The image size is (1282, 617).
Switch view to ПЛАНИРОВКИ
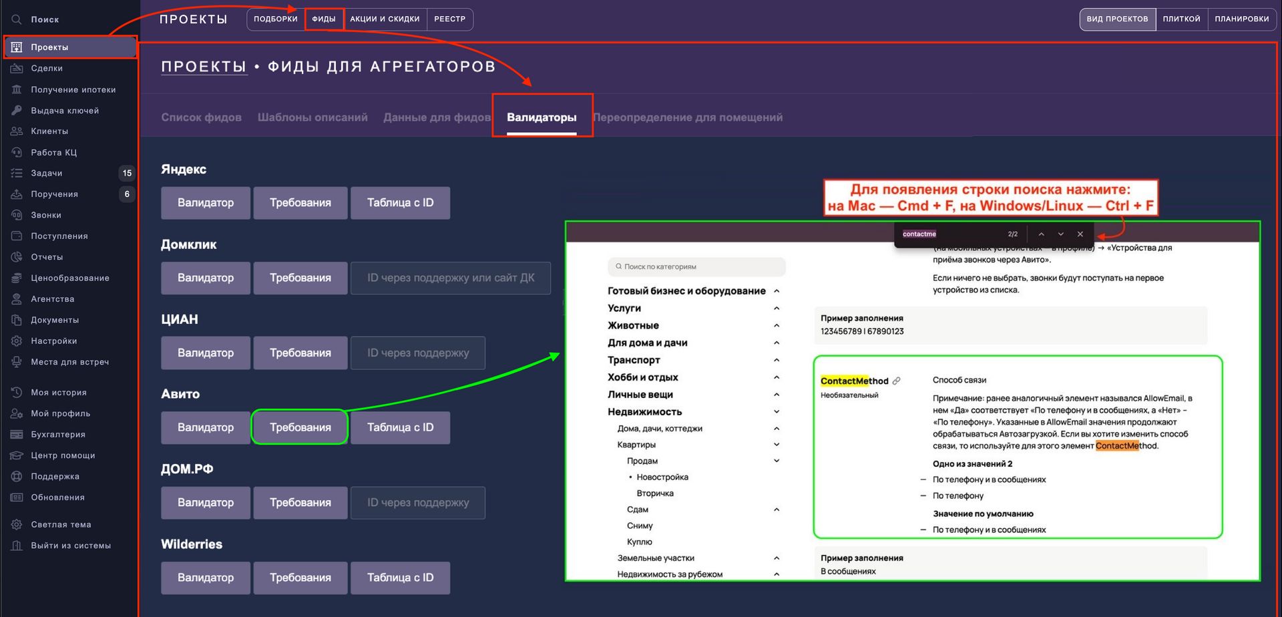pos(1242,19)
